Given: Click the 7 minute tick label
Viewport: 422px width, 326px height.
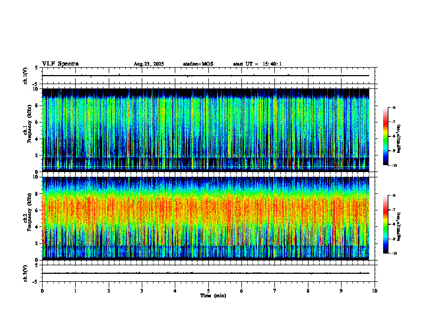Looking at the screenshot, I should (x=275, y=291).
